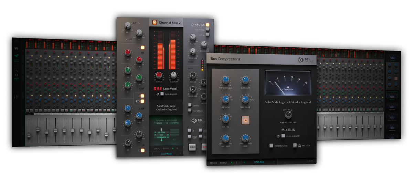Select A comparison slot on Bus Compressor

(232, 162)
